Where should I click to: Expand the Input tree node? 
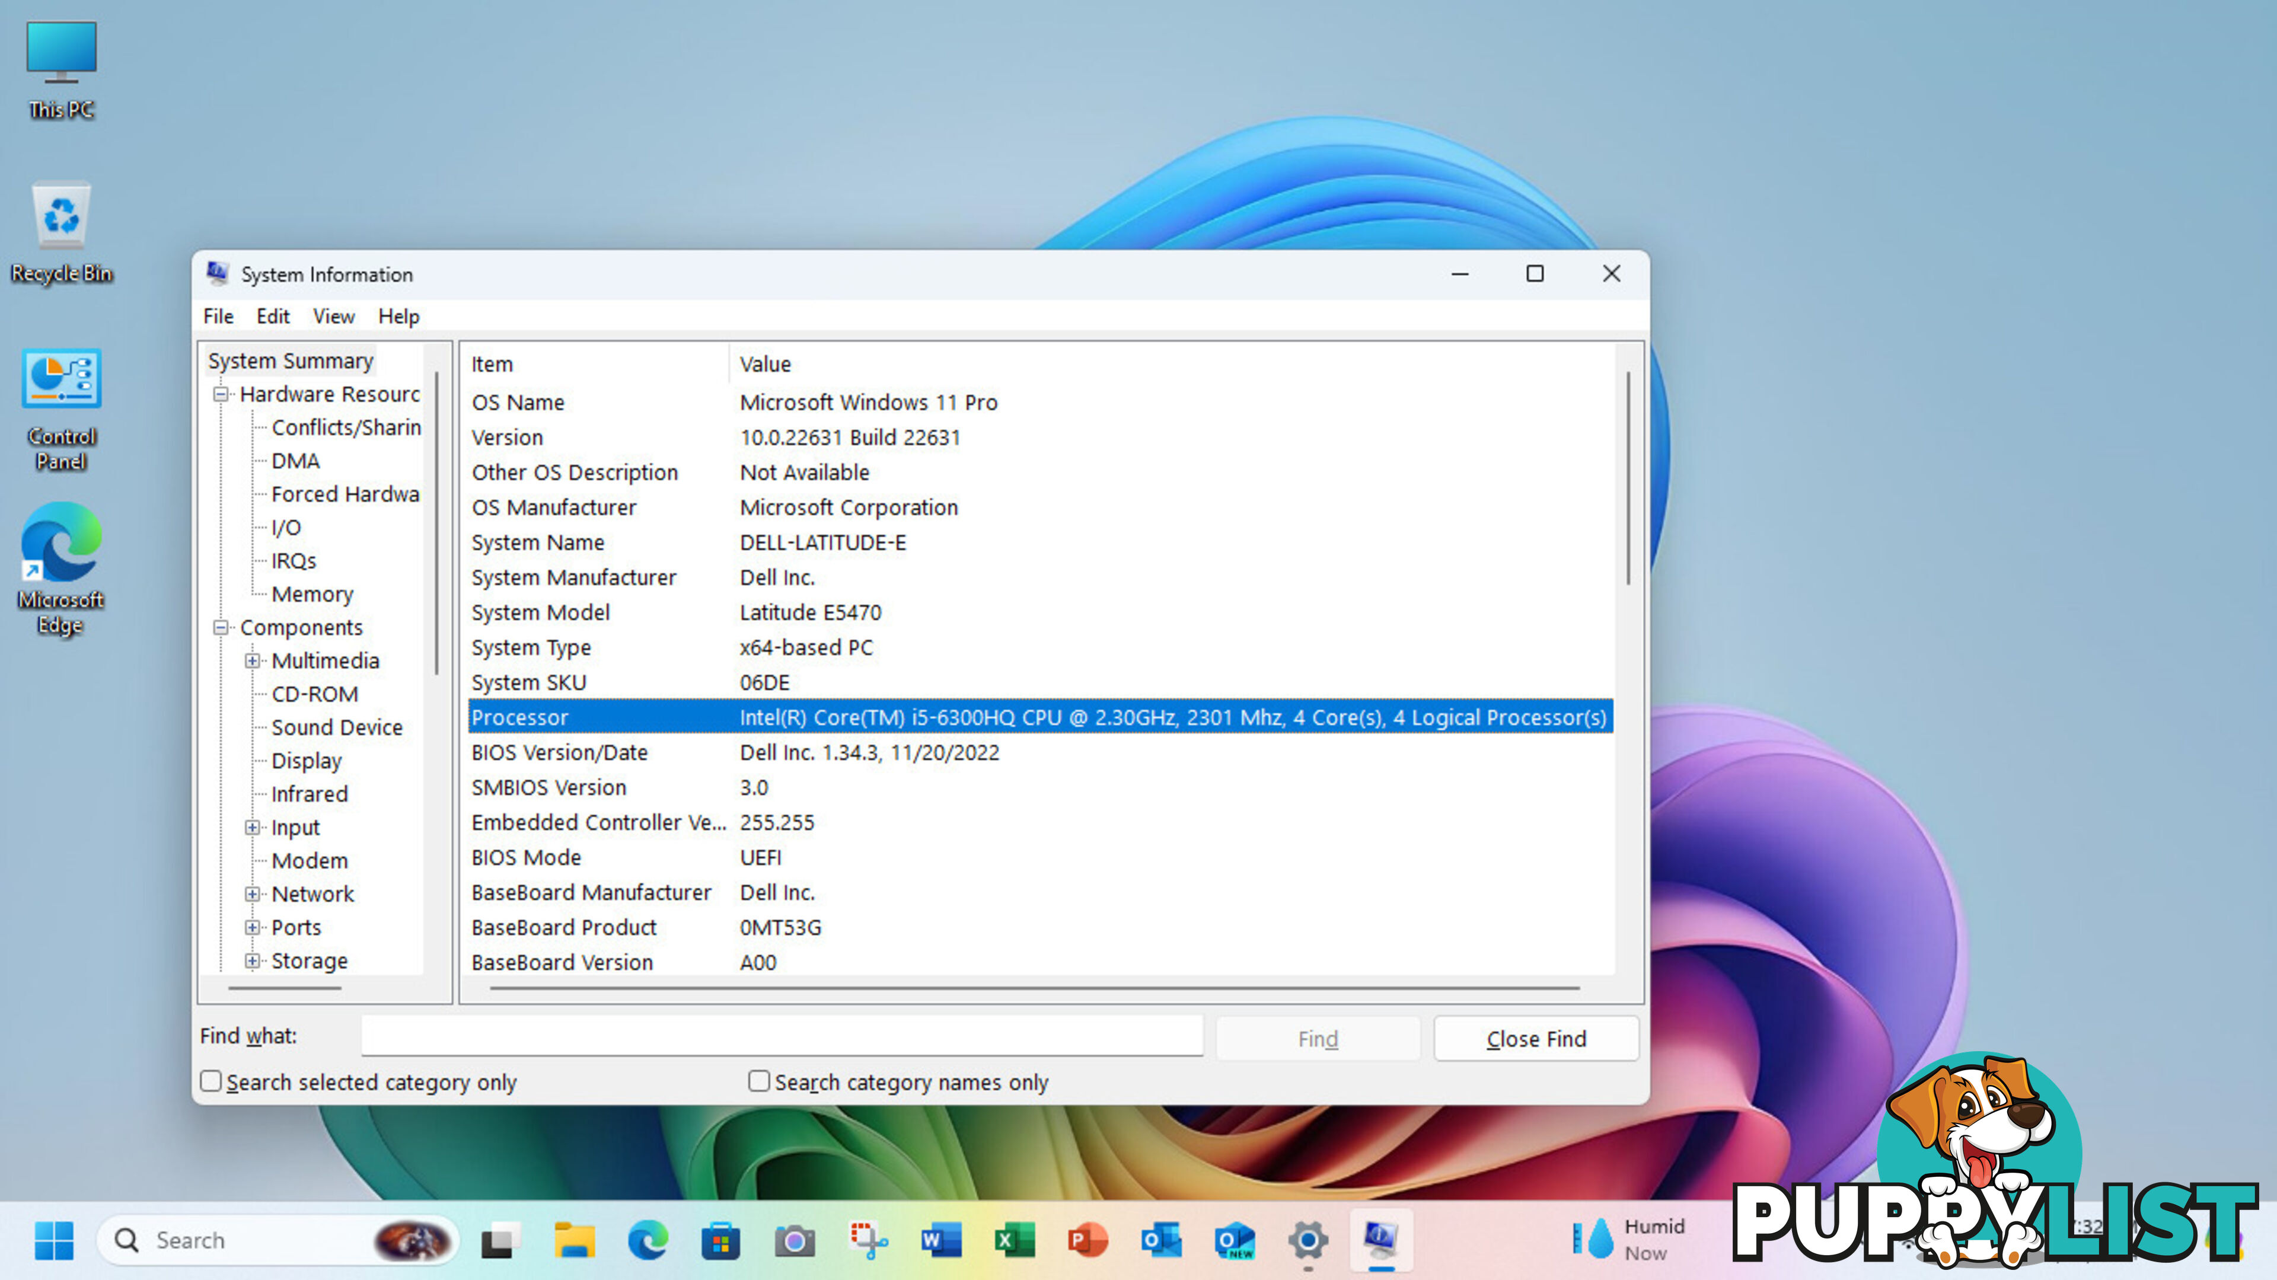click(253, 826)
